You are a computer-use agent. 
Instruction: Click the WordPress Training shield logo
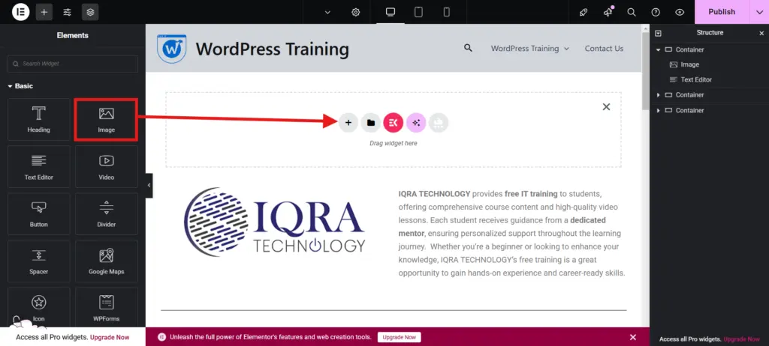(x=172, y=49)
